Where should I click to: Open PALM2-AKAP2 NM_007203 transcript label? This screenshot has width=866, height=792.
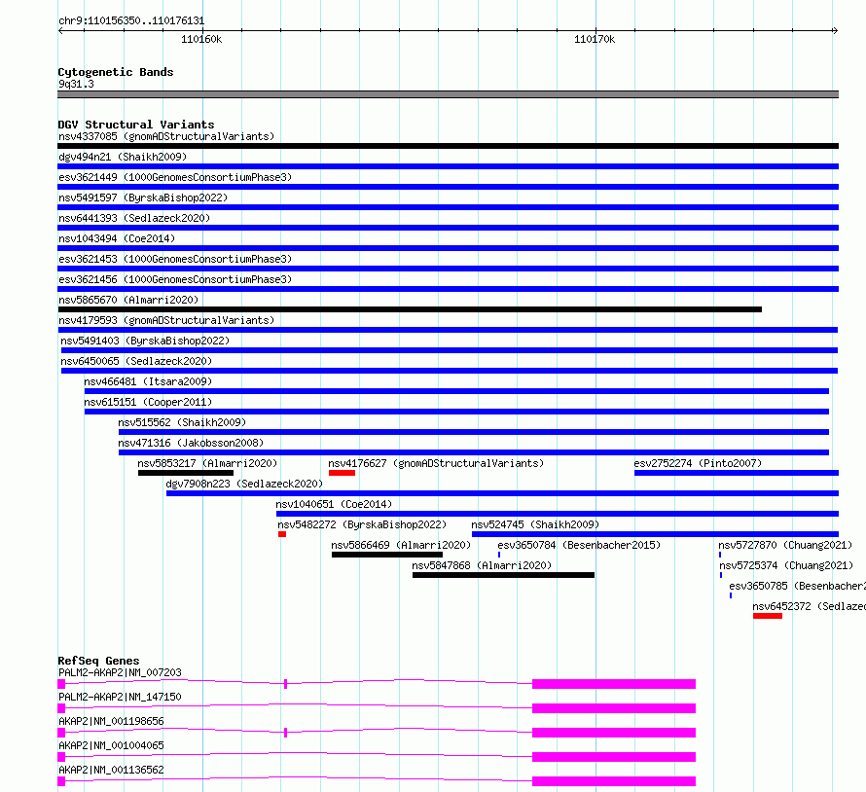(120, 672)
